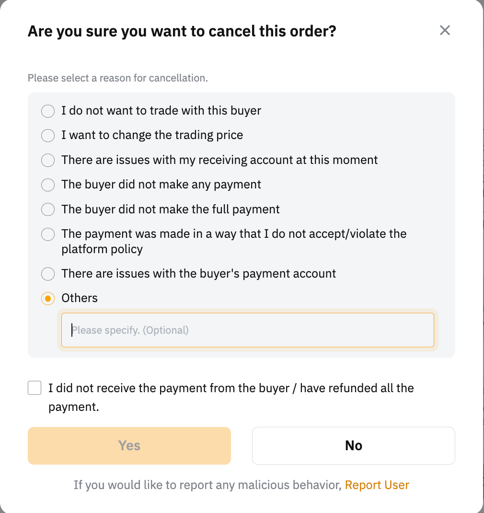Pick 'The buyer did not make any payment' radio button
484x513 pixels.
point(48,185)
